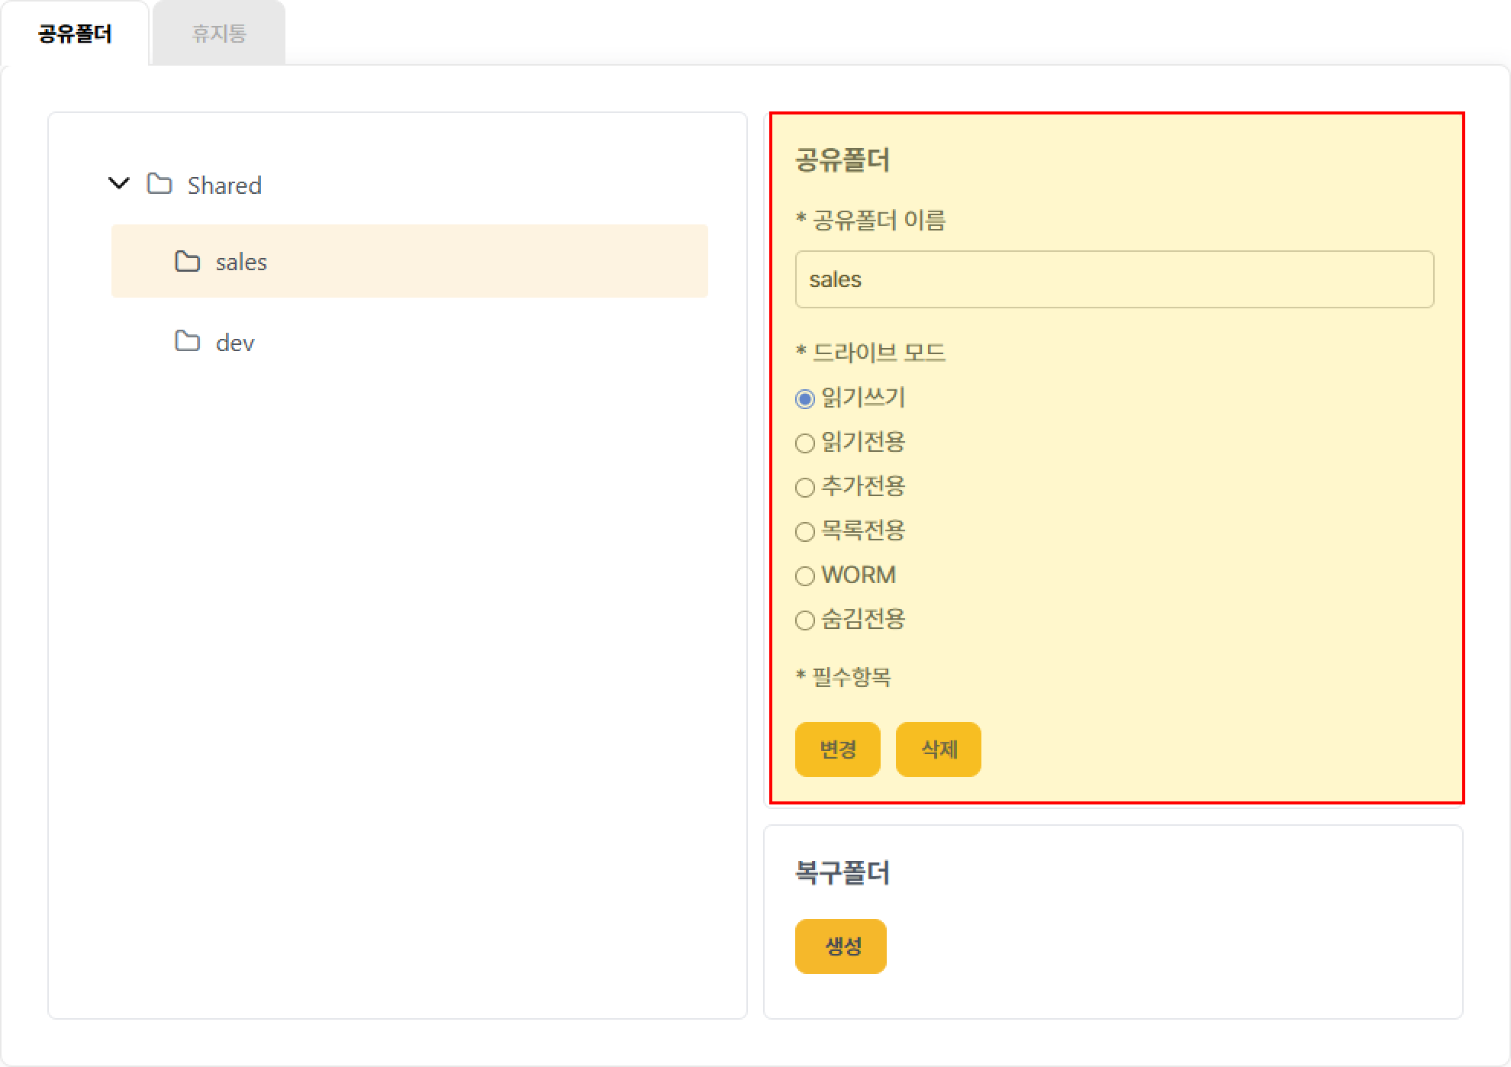Image resolution: width=1511 pixels, height=1067 pixels.
Task: Choose the WORM drive mode option
Action: pyautogui.click(x=805, y=576)
